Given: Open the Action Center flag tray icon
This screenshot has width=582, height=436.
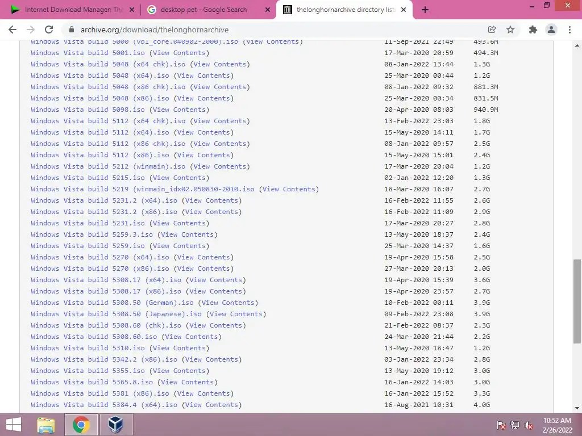Looking at the screenshot, I should 501,425.
